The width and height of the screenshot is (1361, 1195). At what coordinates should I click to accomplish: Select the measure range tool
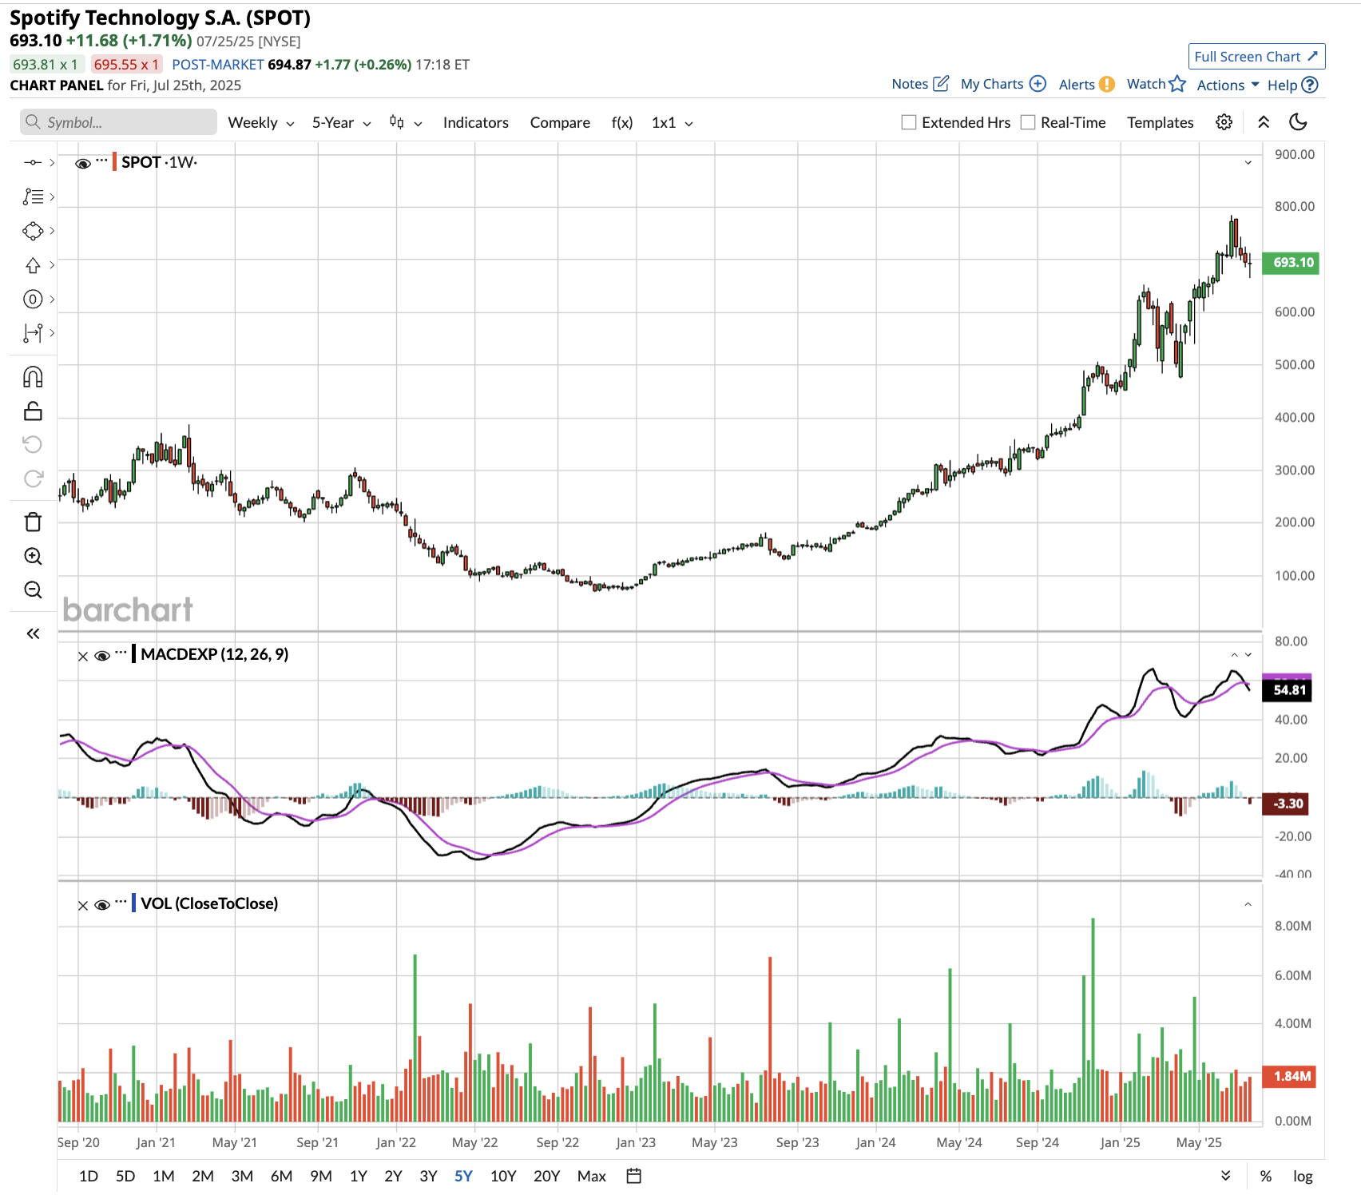pos(33,333)
